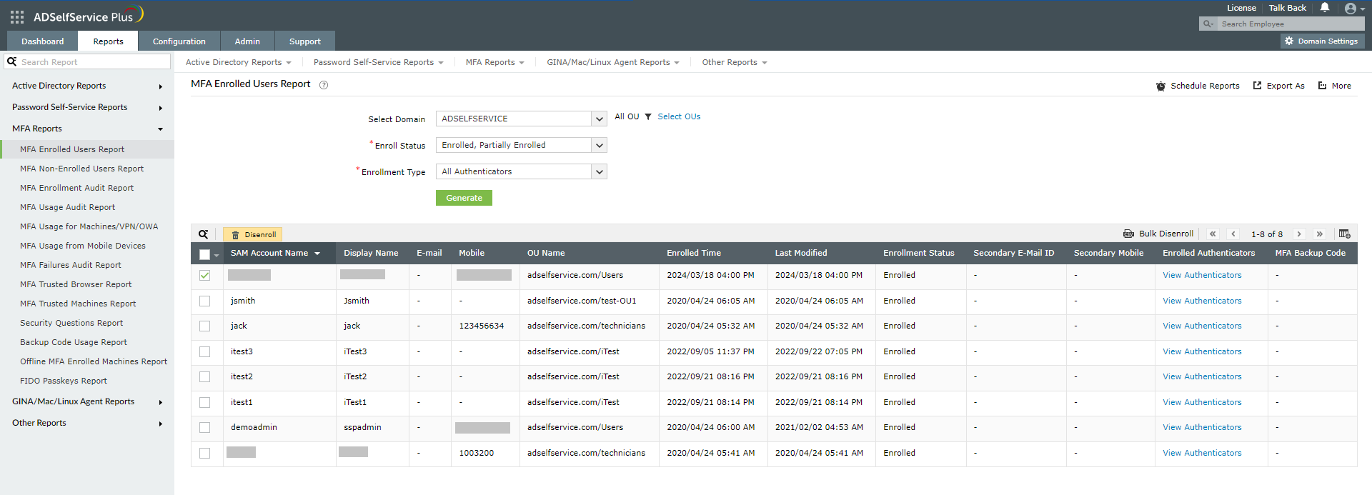Open the Select Domain dropdown
The width and height of the screenshot is (1372, 495).
599,119
